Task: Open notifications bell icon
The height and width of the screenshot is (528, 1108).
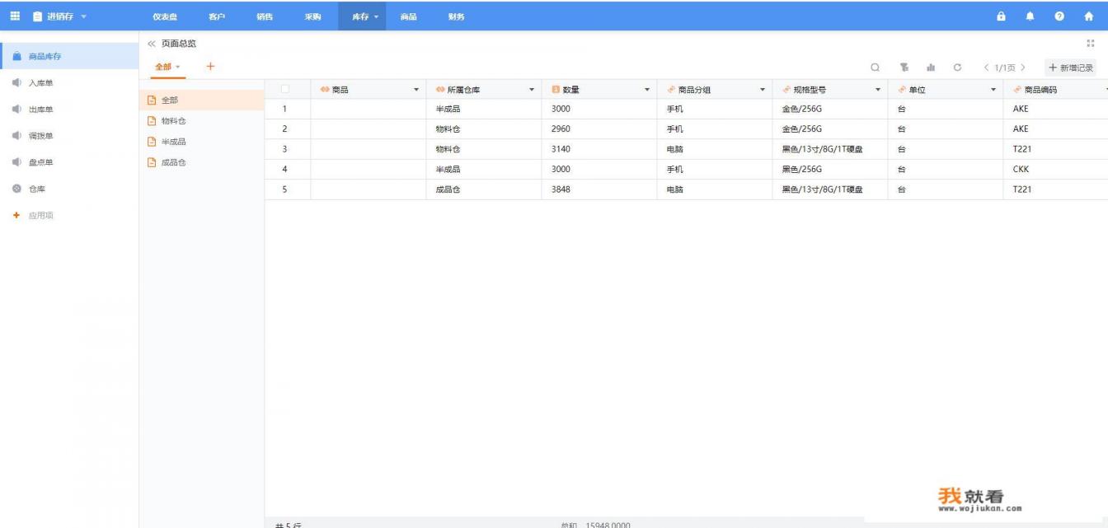Action: [x=1030, y=16]
